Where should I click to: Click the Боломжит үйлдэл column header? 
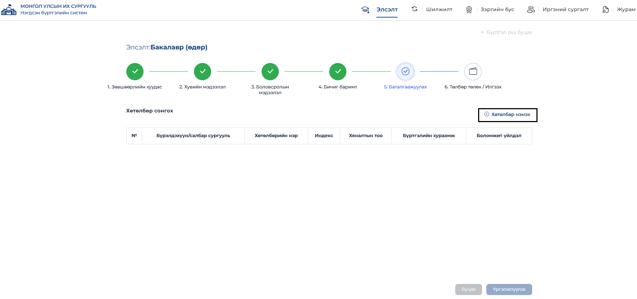coord(499,136)
